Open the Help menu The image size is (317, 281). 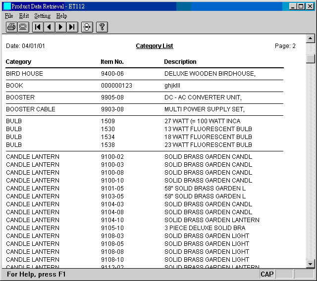click(61, 16)
